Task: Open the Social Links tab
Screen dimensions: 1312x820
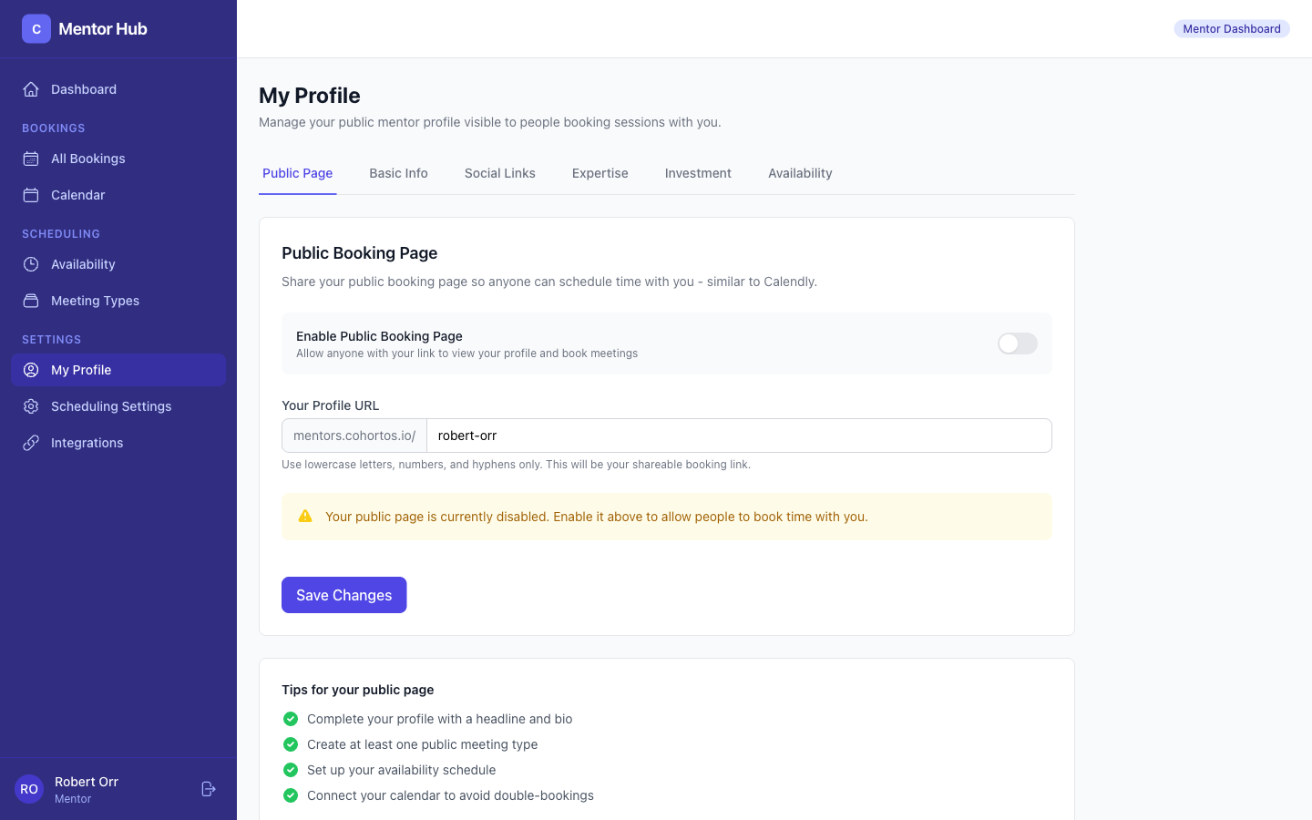Action: point(499,173)
